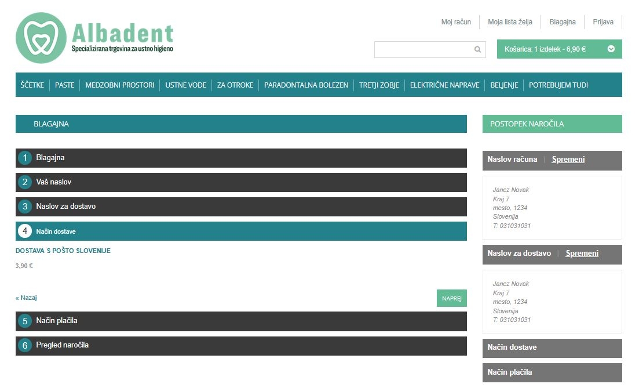This screenshot has height=391, width=639.
Task: Select the BELJENJE menu item
Action: (504, 85)
